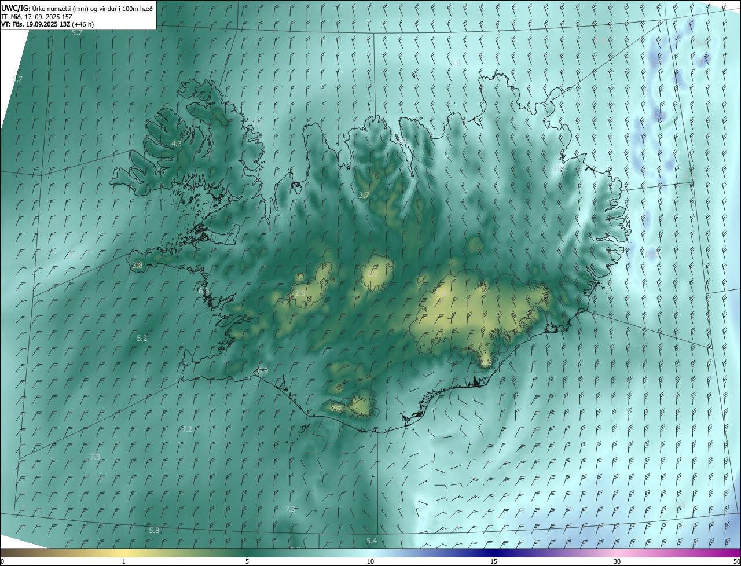The height and width of the screenshot is (566, 741).
Task: Pick the brown color at colorbar start
Action: coord(3,553)
